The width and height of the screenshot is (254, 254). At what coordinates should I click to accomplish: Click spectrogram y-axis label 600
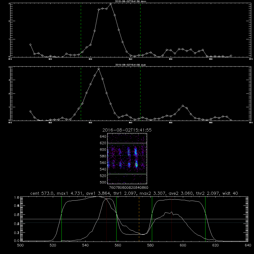103,150
